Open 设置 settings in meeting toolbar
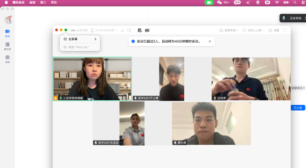Viewport: 306px width, 168px height. coord(274,30)
